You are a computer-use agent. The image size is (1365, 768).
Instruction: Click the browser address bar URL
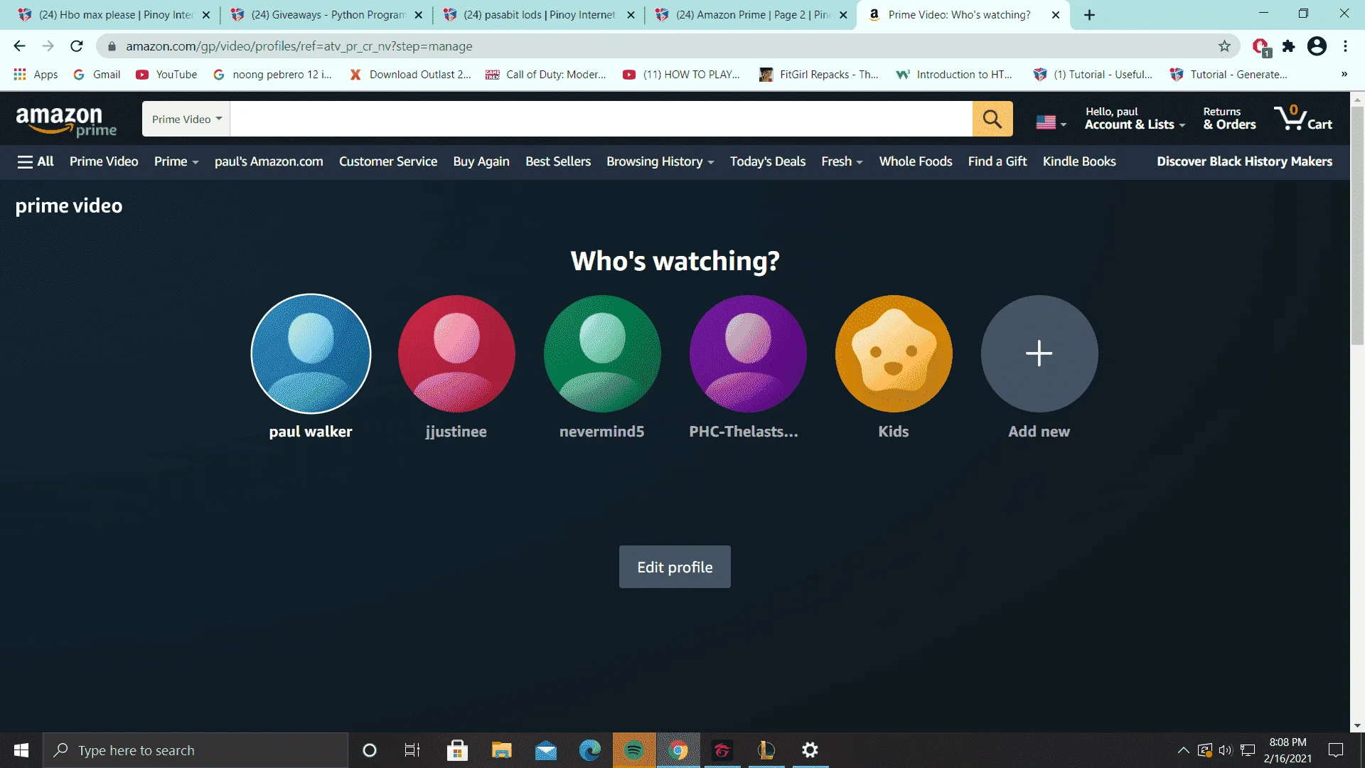[x=299, y=46]
